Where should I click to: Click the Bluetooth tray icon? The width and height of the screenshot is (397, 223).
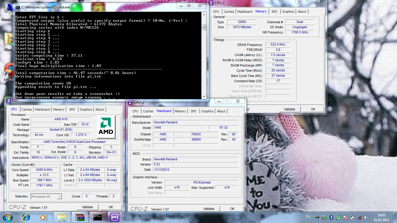[x=332, y=217]
